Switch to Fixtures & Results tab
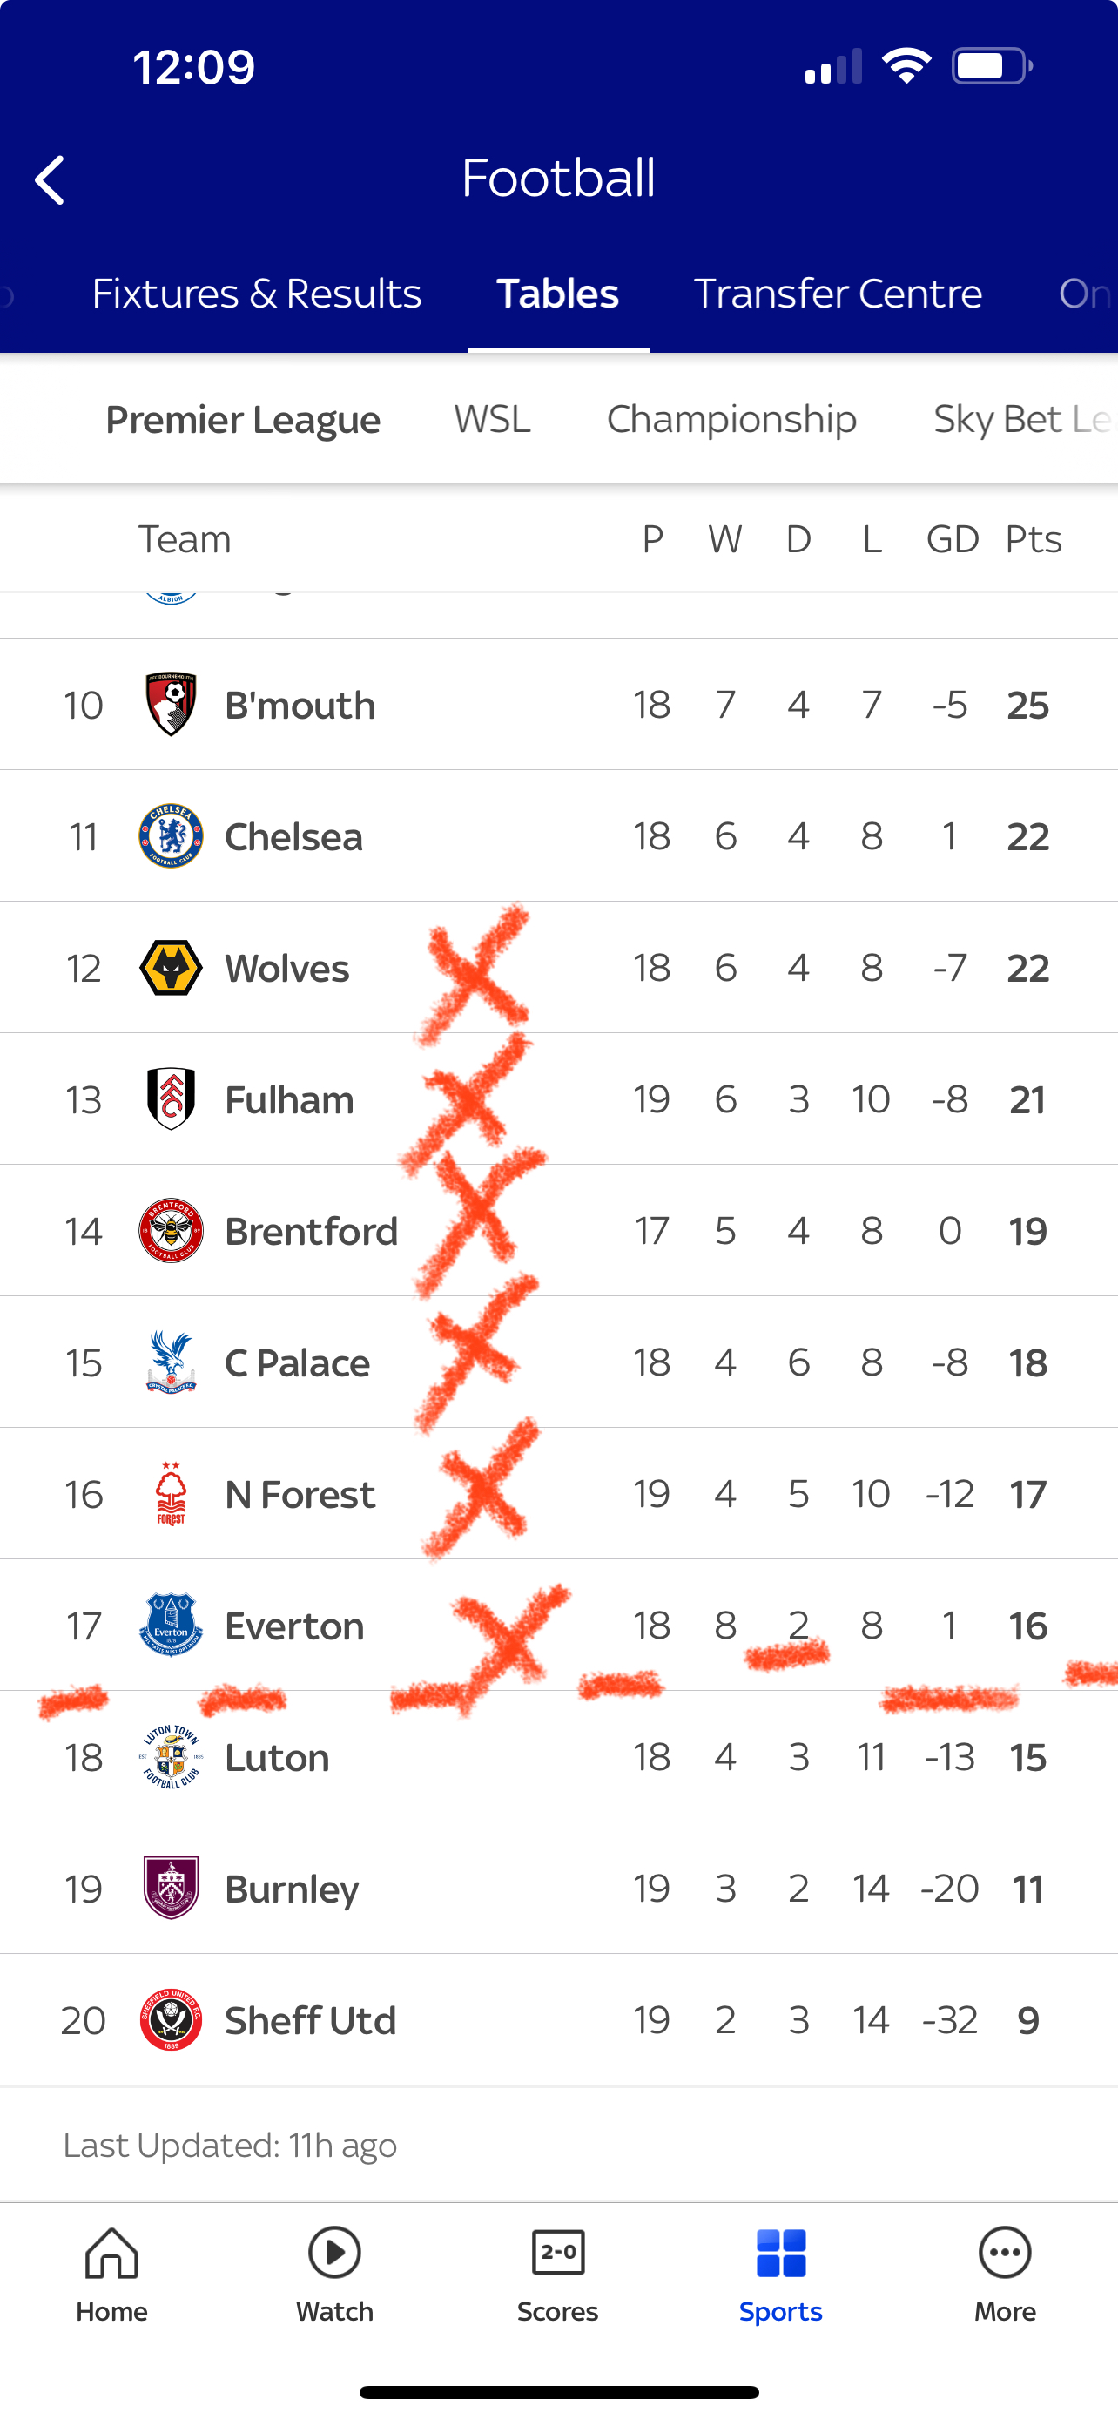1118x2420 pixels. pos(256,294)
